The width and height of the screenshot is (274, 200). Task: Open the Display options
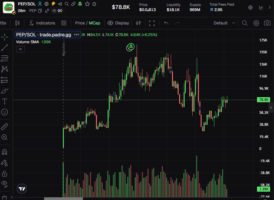(118, 23)
